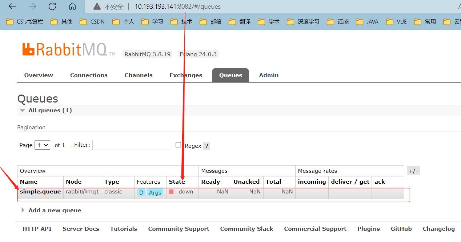
Task: Sort queues by Node column header
Action: (74, 181)
